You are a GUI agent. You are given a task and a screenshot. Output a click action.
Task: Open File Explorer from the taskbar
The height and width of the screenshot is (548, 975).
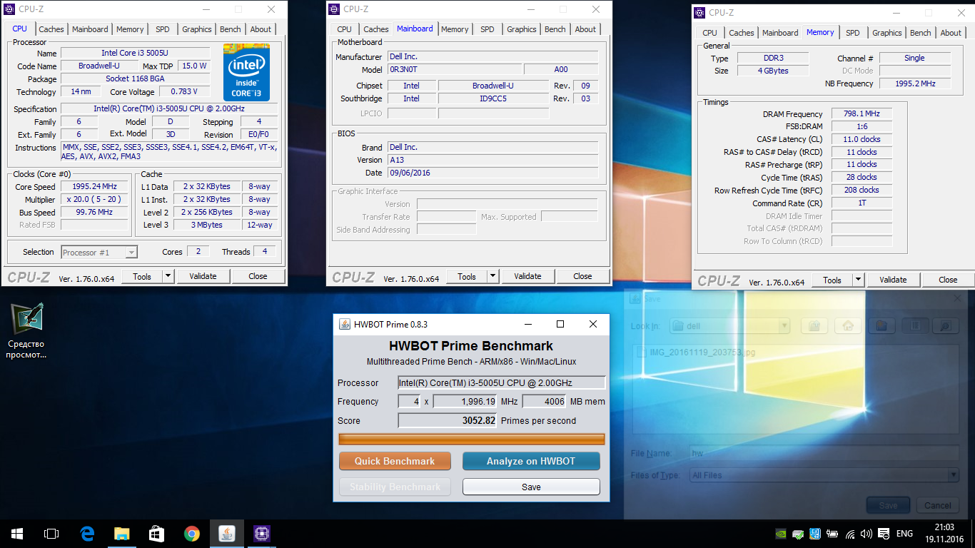tap(122, 533)
